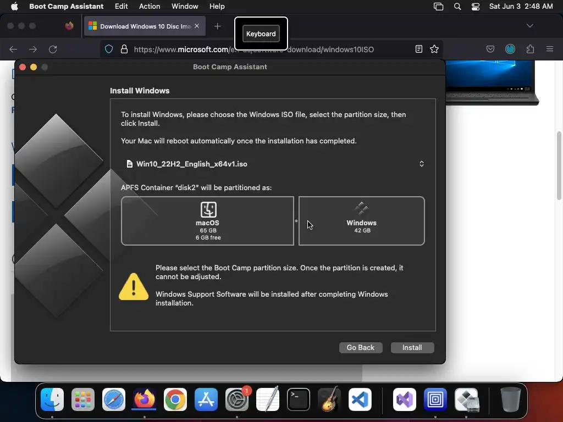Open GarageBand from the Dock
The height and width of the screenshot is (422, 563).
[x=329, y=399]
